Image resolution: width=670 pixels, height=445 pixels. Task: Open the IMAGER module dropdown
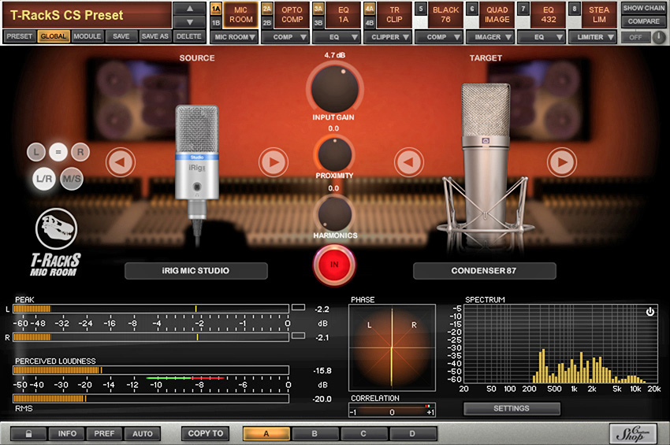pos(490,37)
